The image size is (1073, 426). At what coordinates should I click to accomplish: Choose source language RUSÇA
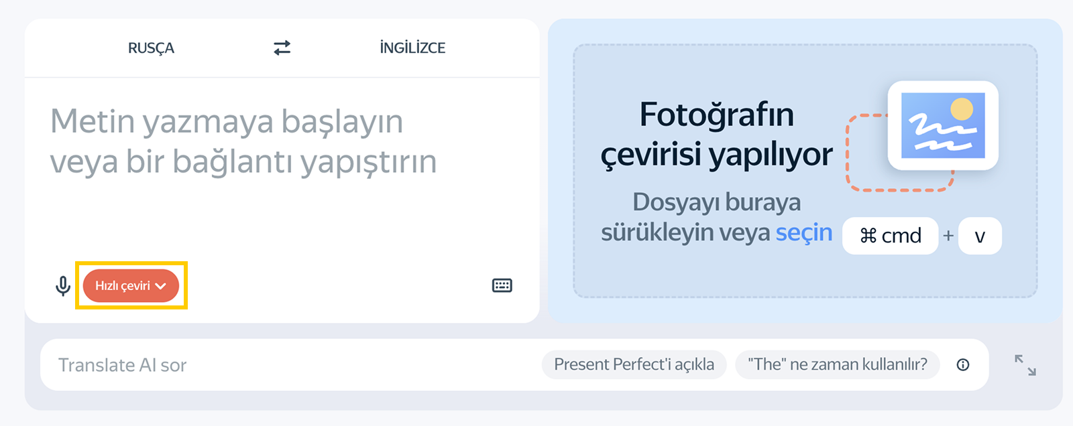151,48
